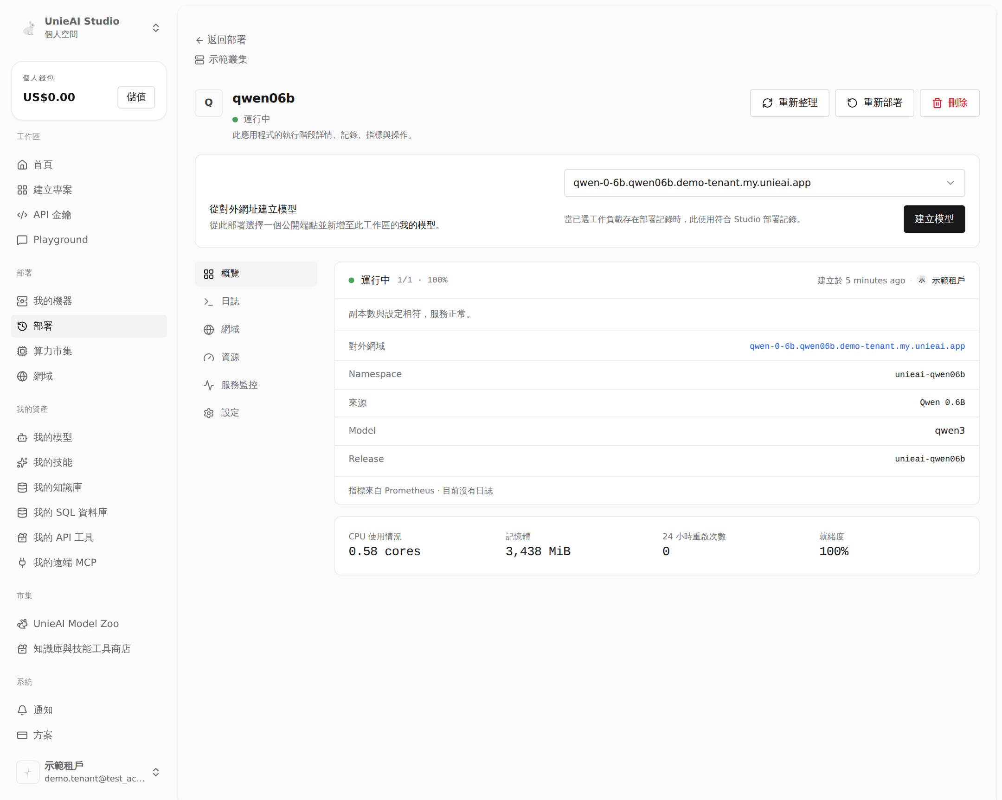
Task: Click the red 刪除 button
Action: point(950,102)
